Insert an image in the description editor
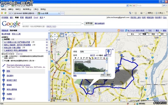168x105 pixels. [x=107, y=58]
